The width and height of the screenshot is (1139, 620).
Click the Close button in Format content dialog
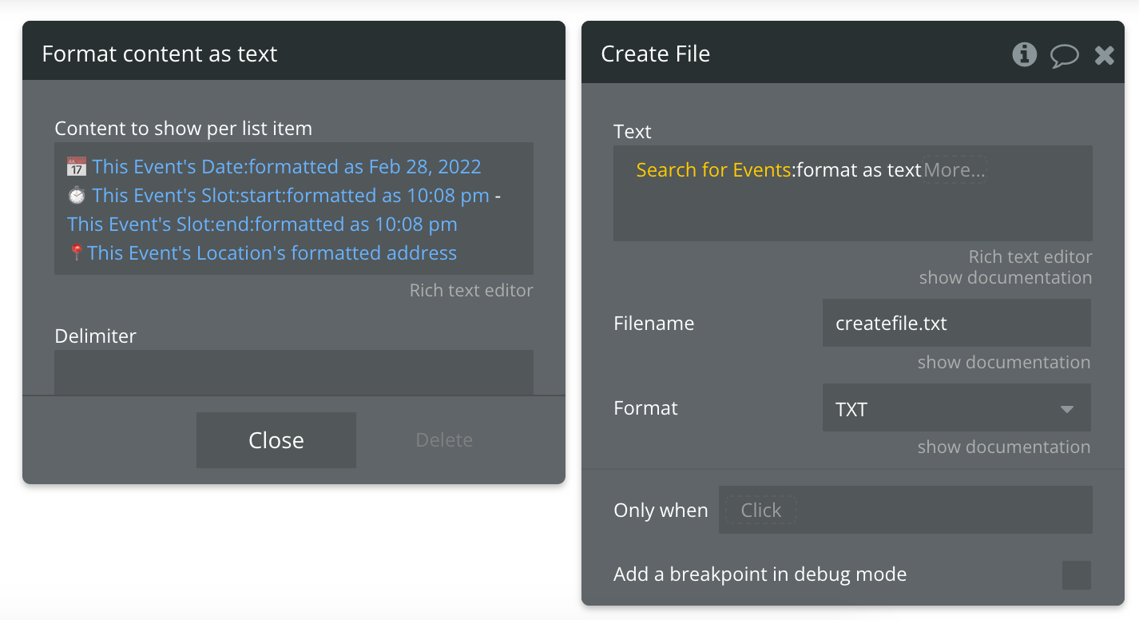(276, 440)
